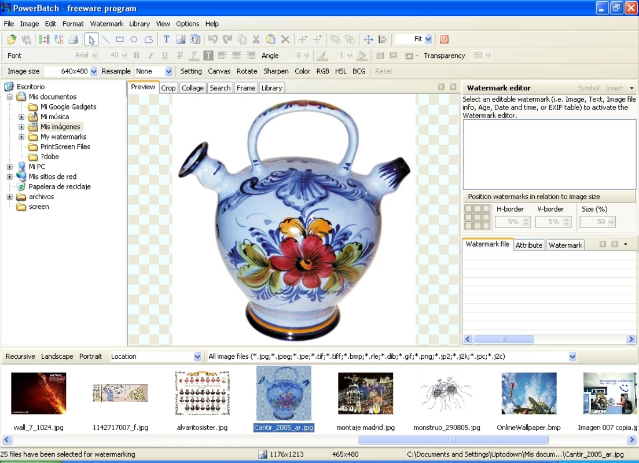Click the red stop button icon

tap(444, 39)
